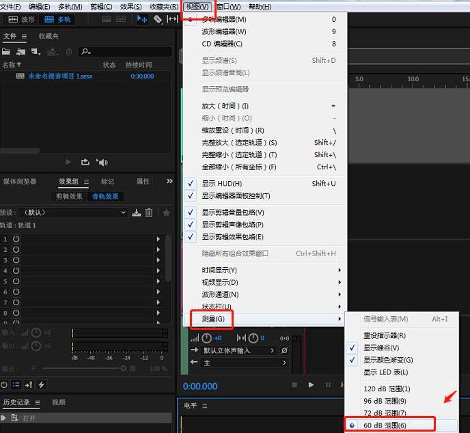Click the Files panel play preview button

pyautogui.click(x=68, y=162)
